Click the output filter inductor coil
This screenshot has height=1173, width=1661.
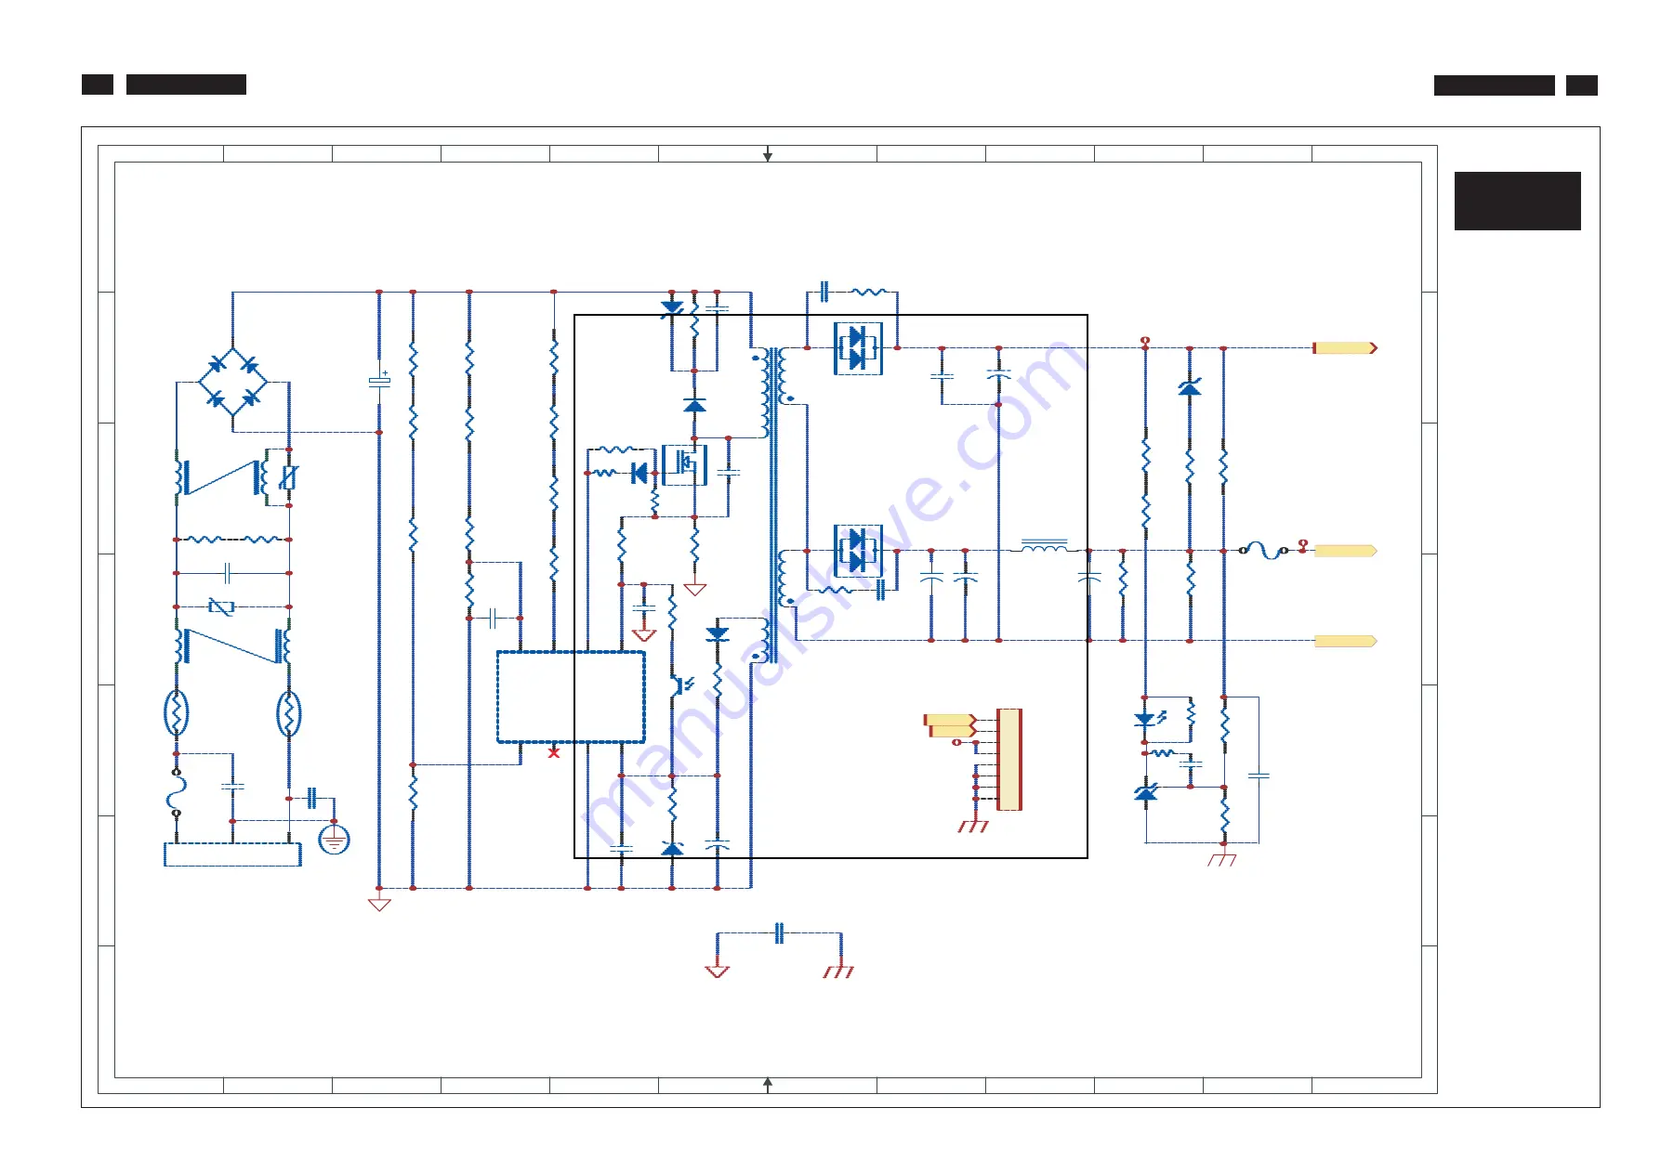coord(1045,546)
